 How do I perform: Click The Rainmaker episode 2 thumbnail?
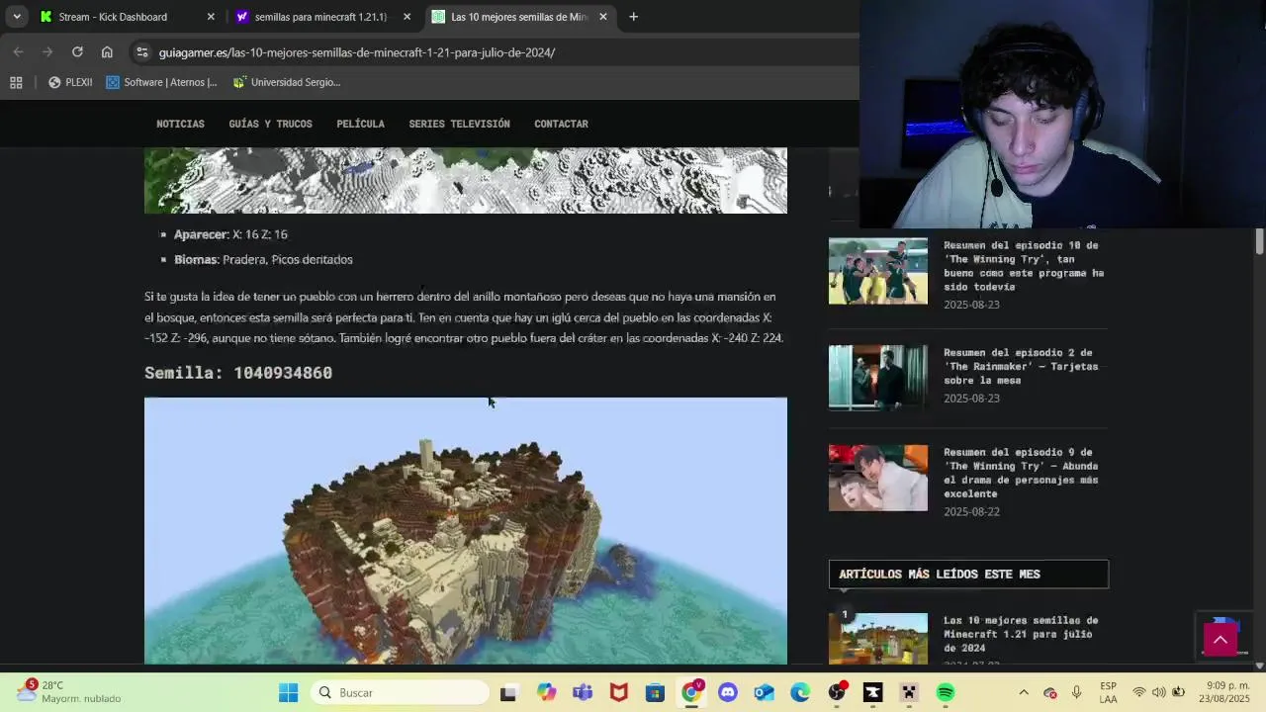click(x=878, y=378)
